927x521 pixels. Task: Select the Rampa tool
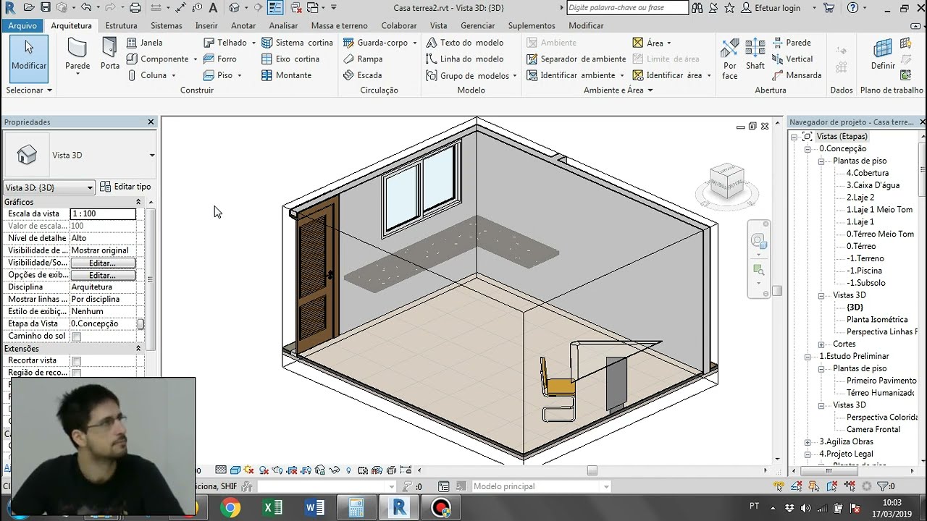[362, 59]
